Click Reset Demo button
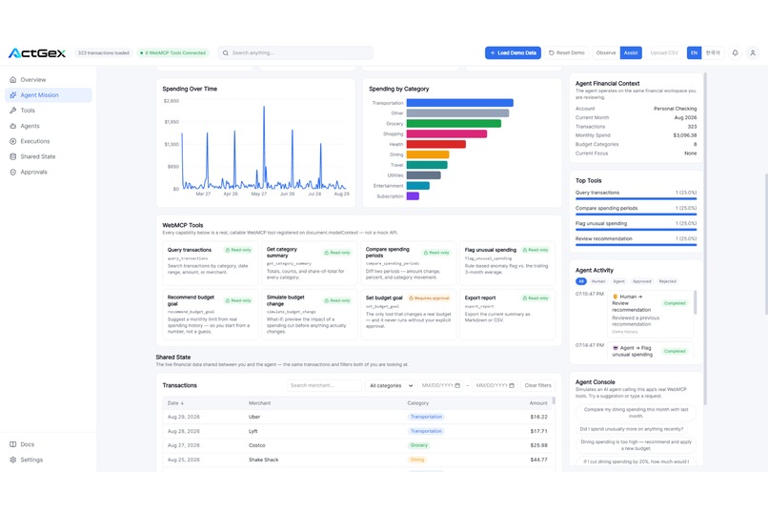Screen dimensions: 768x512 pos(567,52)
